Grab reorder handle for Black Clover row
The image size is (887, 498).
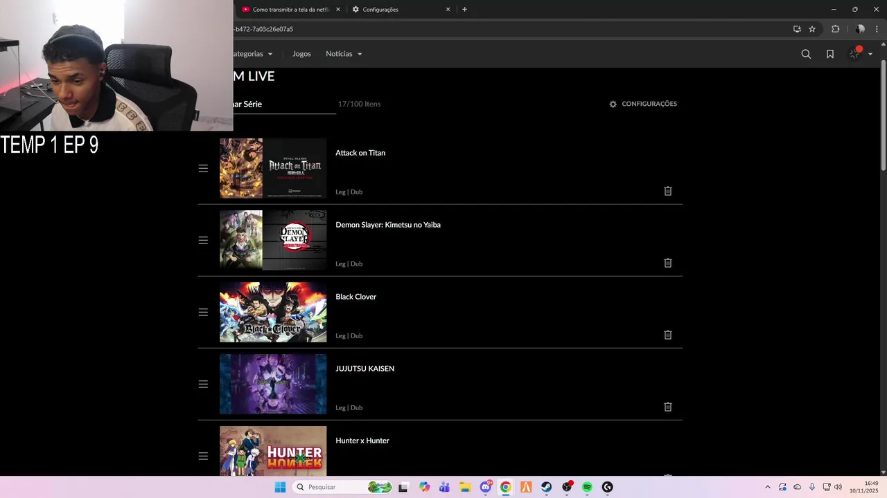coord(203,312)
